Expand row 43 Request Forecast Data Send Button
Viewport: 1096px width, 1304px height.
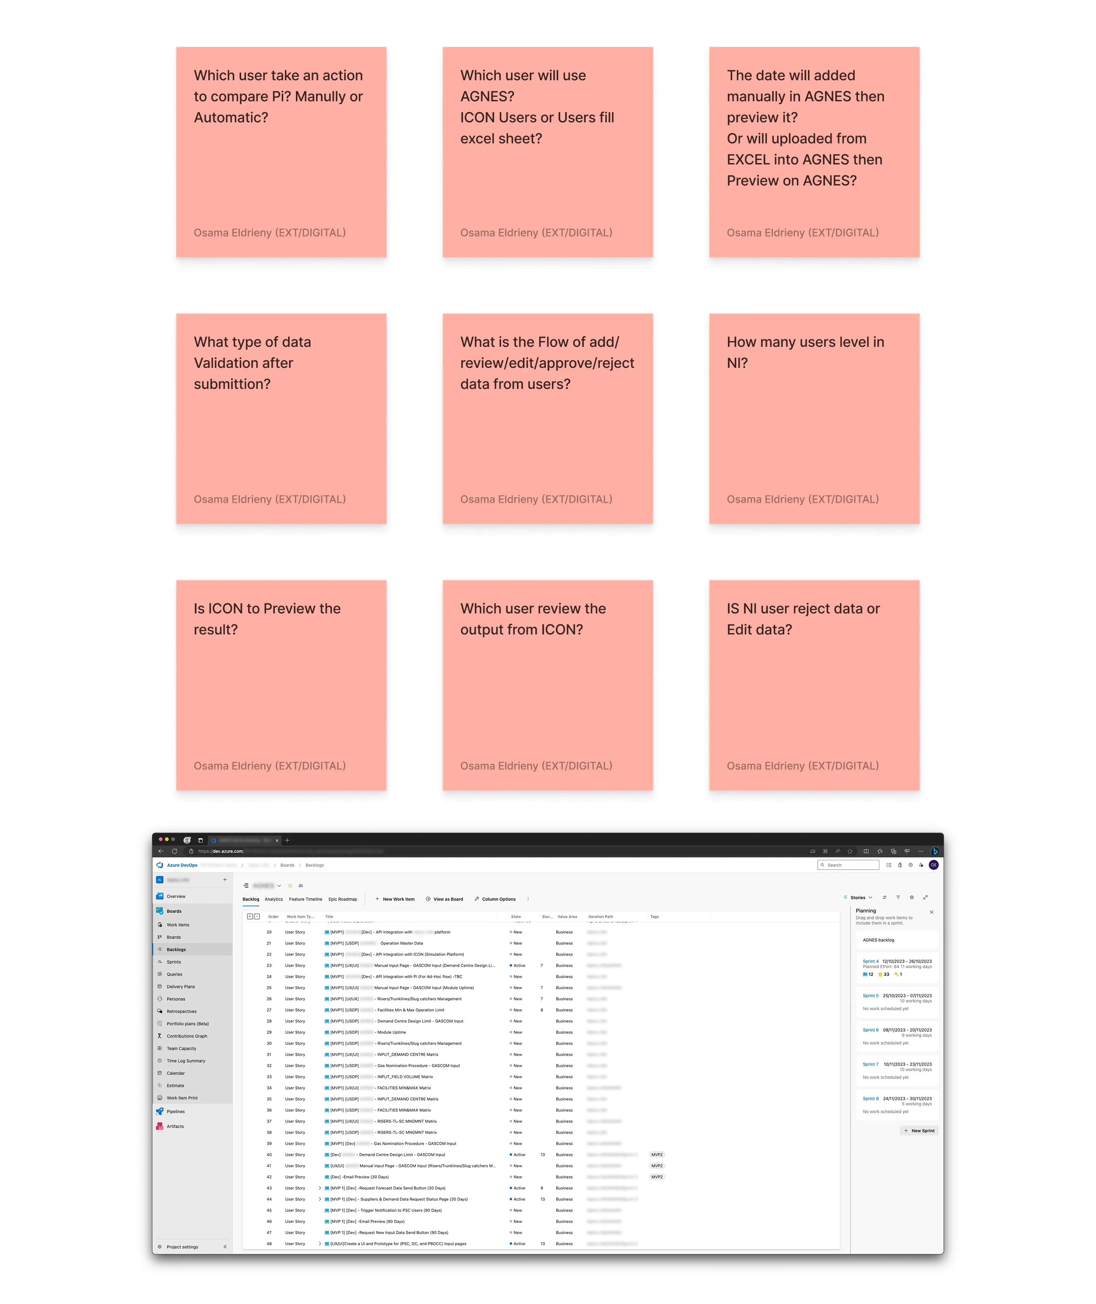(x=320, y=1188)
